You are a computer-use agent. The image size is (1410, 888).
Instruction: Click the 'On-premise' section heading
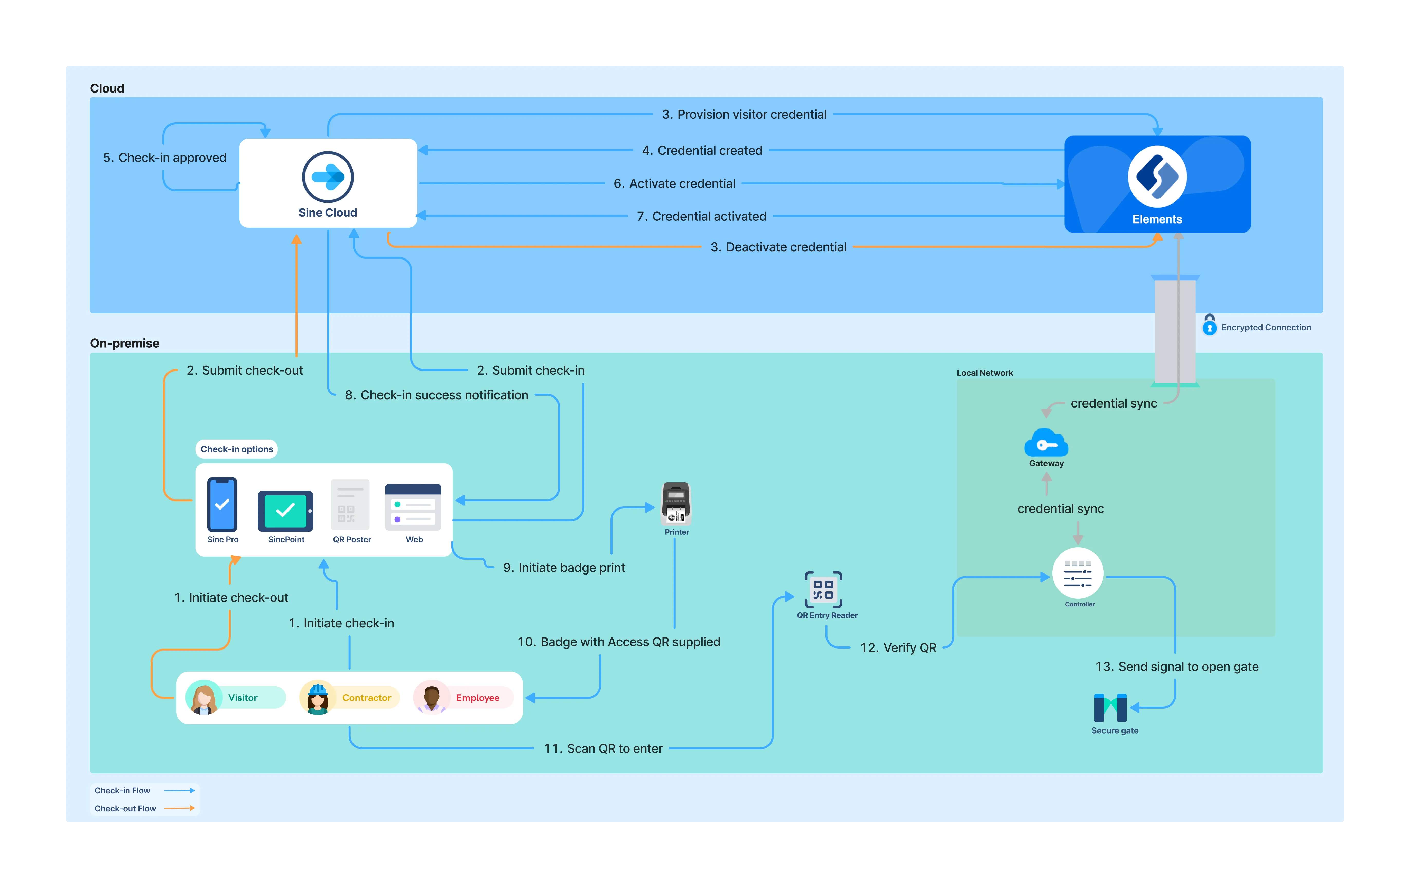tap(125, 343)
